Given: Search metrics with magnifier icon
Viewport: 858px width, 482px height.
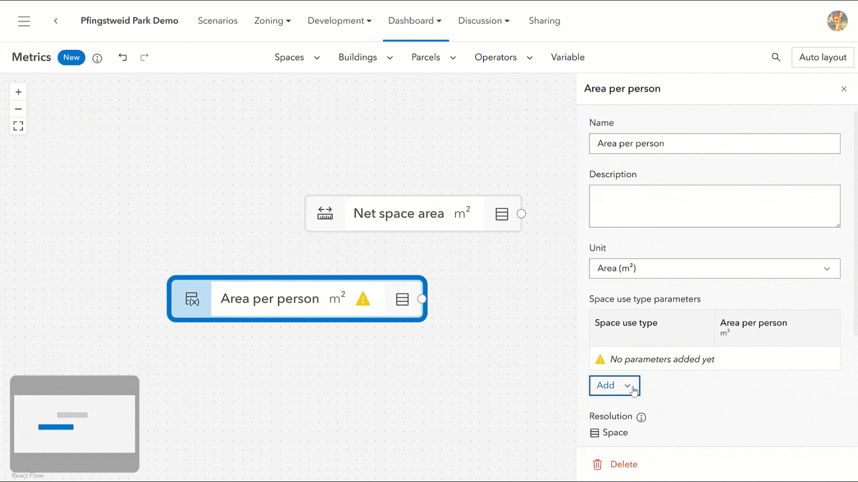Looking at the screenshot, I should tap(776, 57).
